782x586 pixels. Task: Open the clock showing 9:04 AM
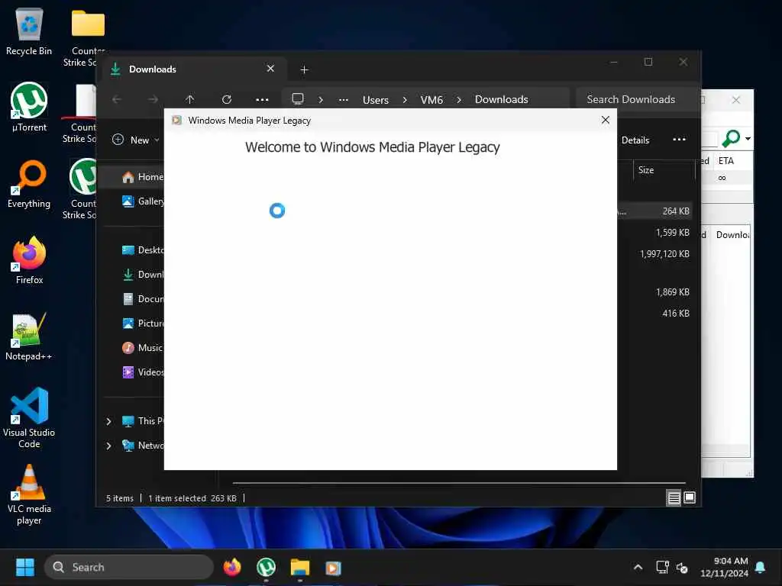[x=724, y=567]
